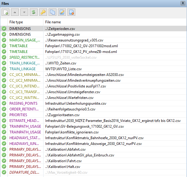Click the File name column header
Screen dimensions: 187x177
pos(53,22)
